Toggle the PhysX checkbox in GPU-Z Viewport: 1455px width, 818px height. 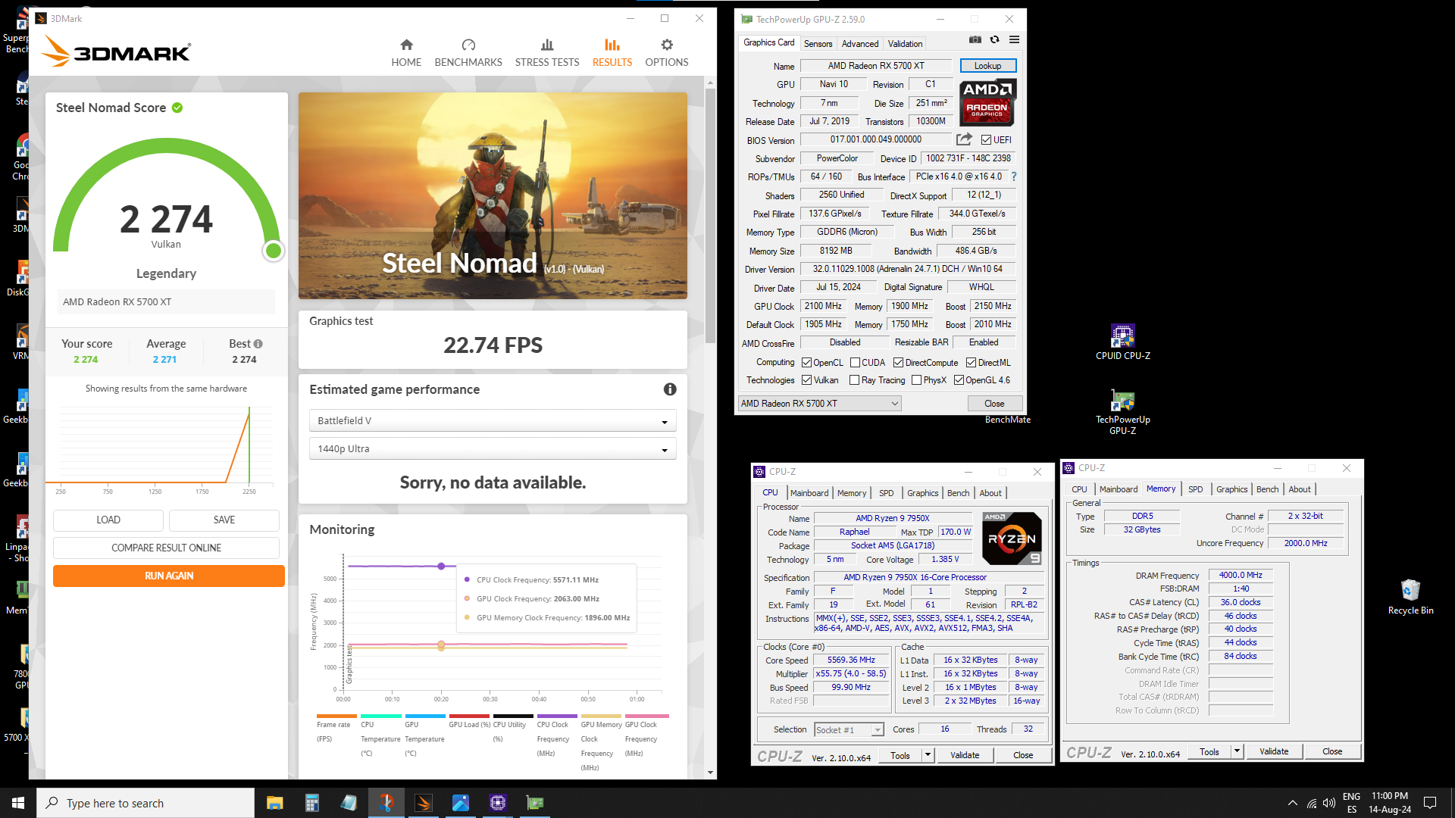(916, 380)
